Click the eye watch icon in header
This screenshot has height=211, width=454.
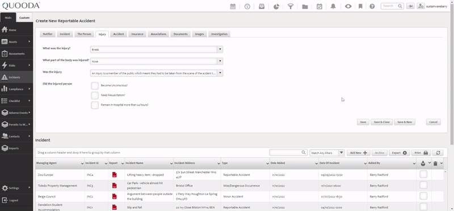coord(348,6)
